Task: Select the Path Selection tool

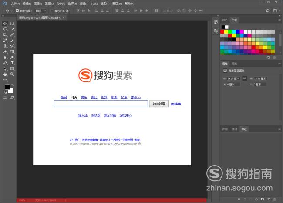Action: coord(5,69)
